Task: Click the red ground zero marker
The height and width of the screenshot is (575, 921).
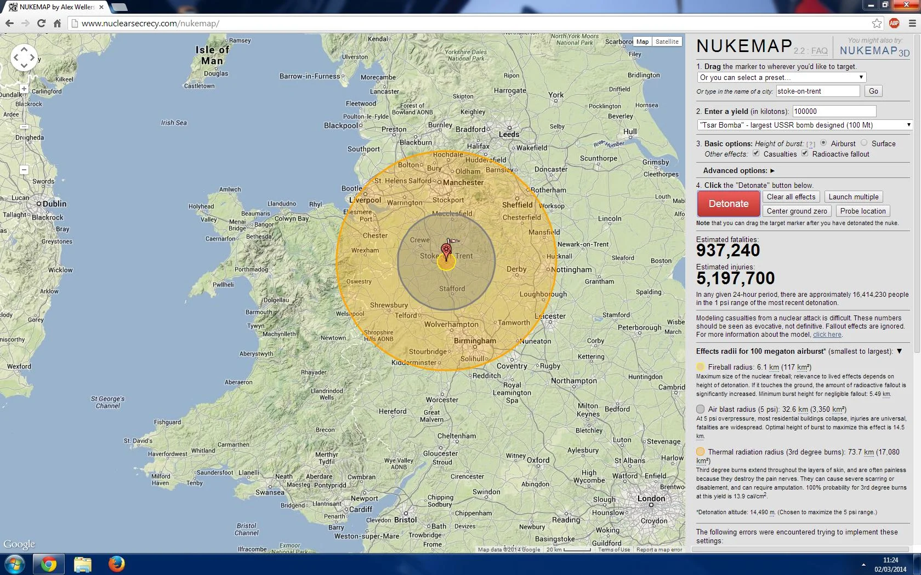Action: coord(447,252)
